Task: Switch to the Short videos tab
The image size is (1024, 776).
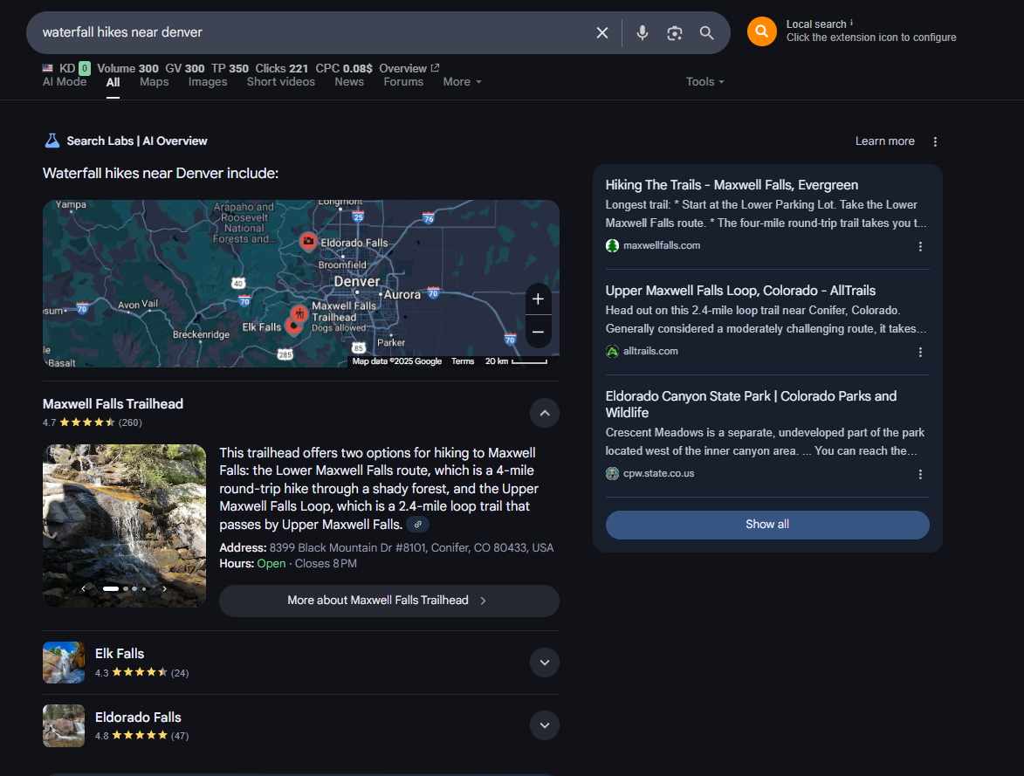Action: (281, 82)
